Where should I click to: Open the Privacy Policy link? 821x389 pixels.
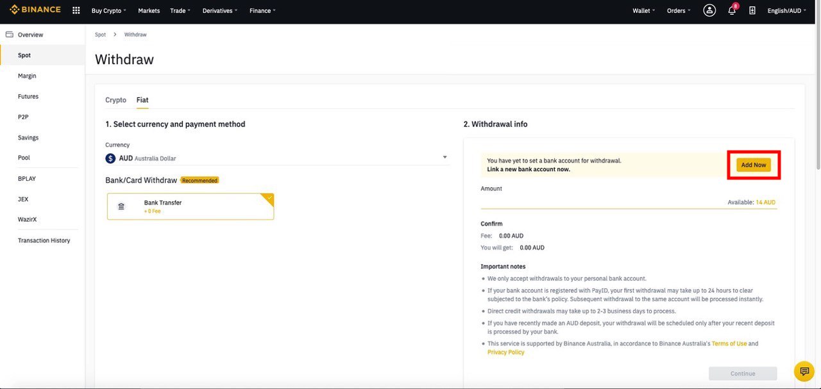(x=505, y=352)
